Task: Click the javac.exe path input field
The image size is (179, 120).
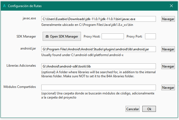Action: pyautogui.click(x=99, y=19)
